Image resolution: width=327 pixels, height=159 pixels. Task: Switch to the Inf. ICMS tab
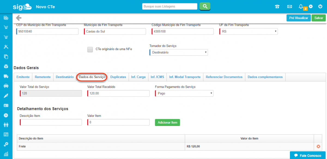[x=157, y=77]
